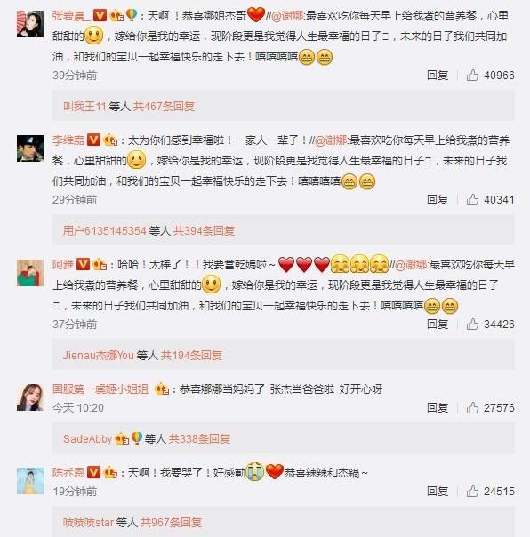The height and width of the screenshot is (537, 530).
Task: Open the @谢娜 mention in 李维嘉's comment
Action: (331, 140)
